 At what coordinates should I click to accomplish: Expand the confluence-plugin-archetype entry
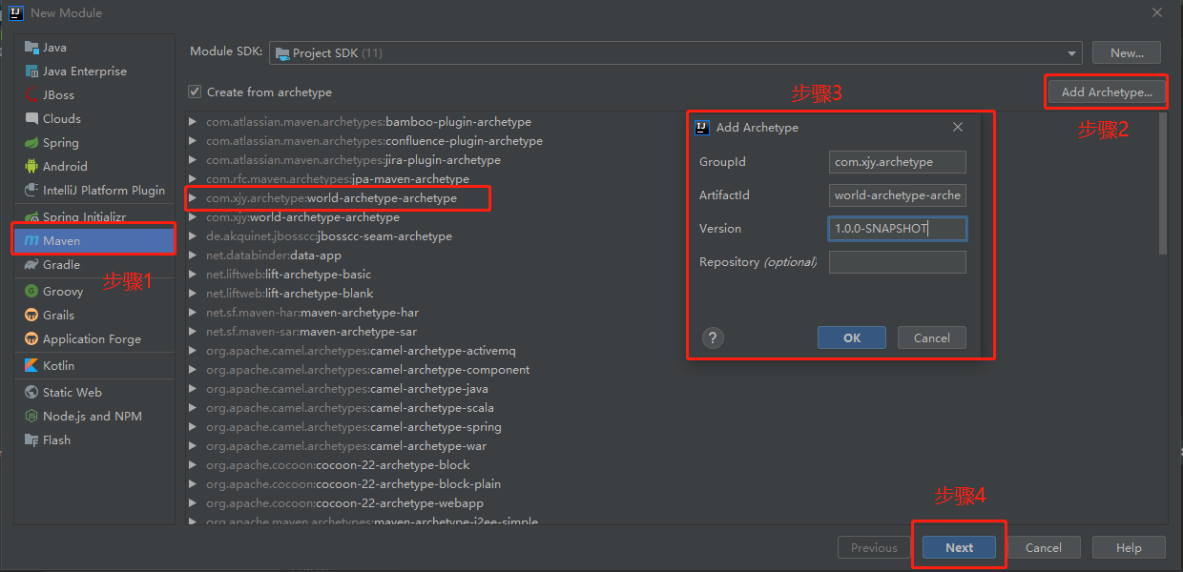point(193,141)
